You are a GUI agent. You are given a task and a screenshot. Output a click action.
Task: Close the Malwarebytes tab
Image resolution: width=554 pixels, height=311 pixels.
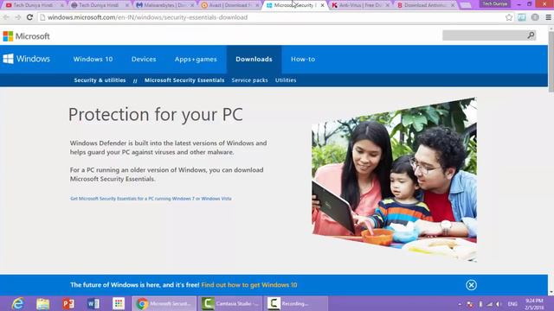click(192, 5)
